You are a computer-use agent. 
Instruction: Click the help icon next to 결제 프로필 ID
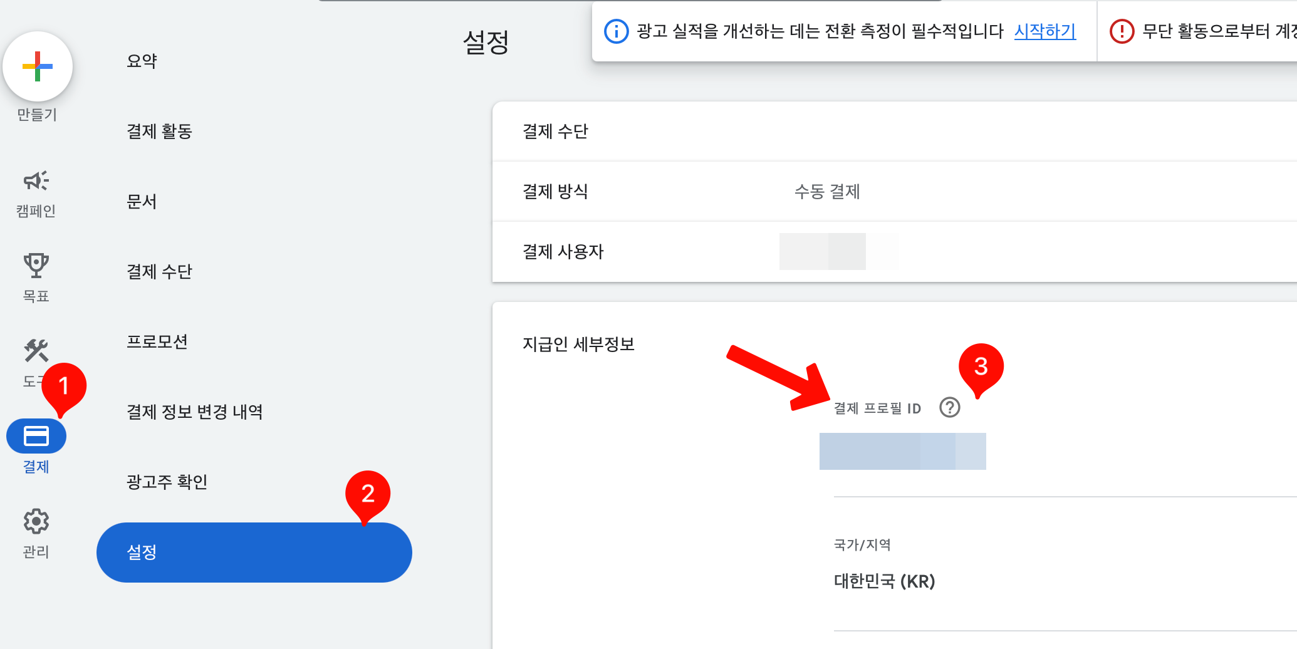click(950, 408)
